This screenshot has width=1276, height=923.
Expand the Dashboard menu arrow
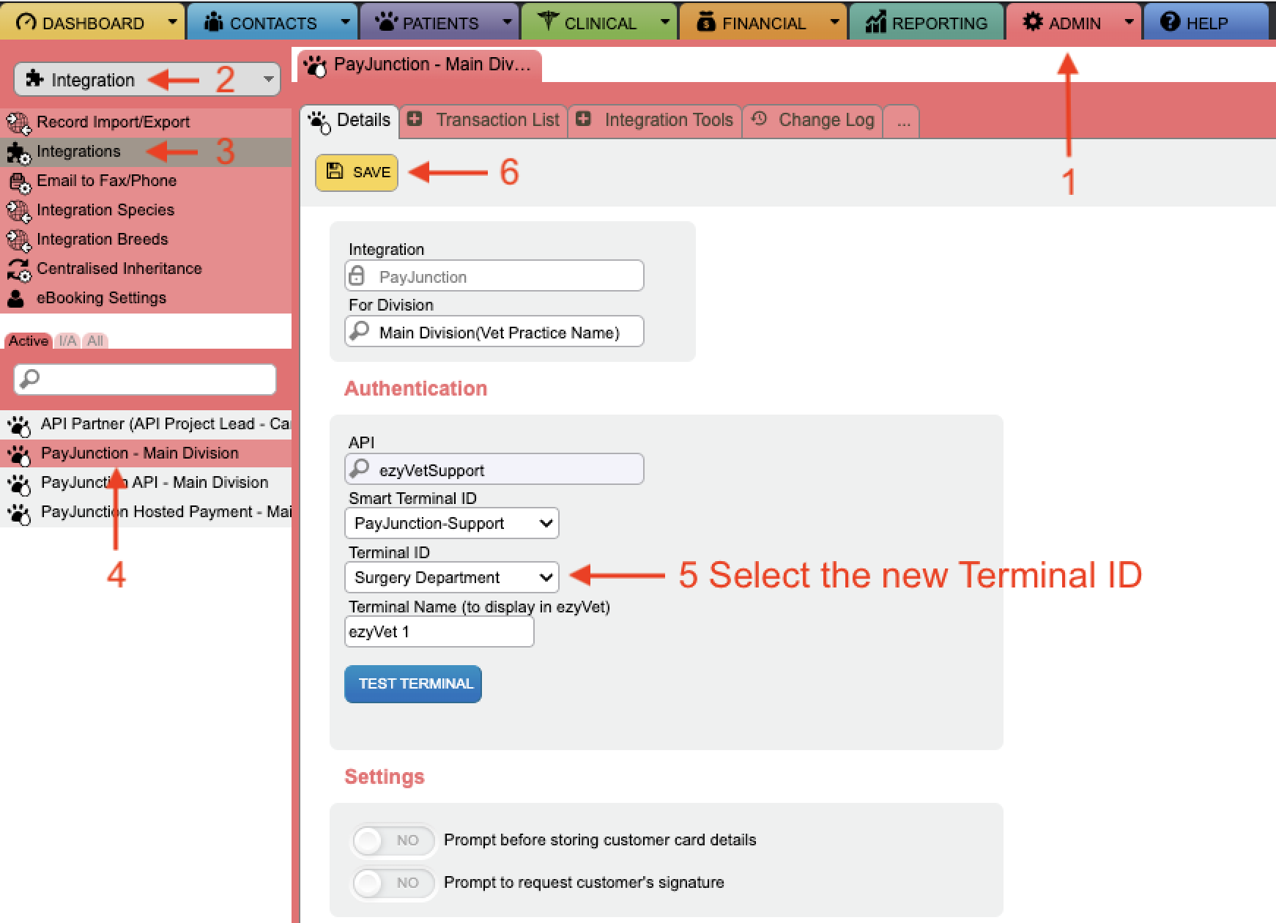pos(172,22)
